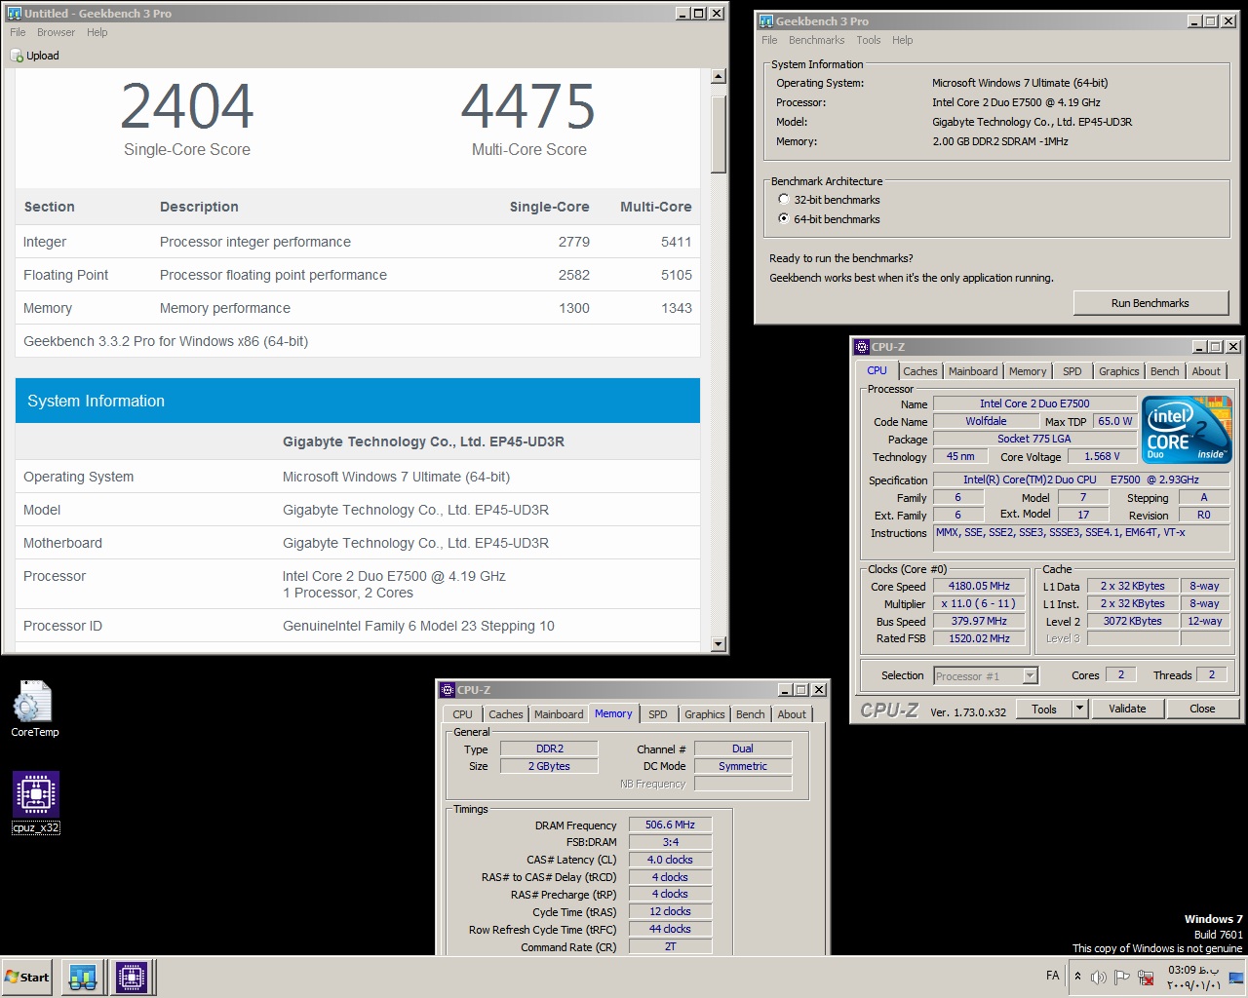Select 64-bit benchmarks radio button
The height and width of the screenshot is (998, 1248).
click(784, 218)
